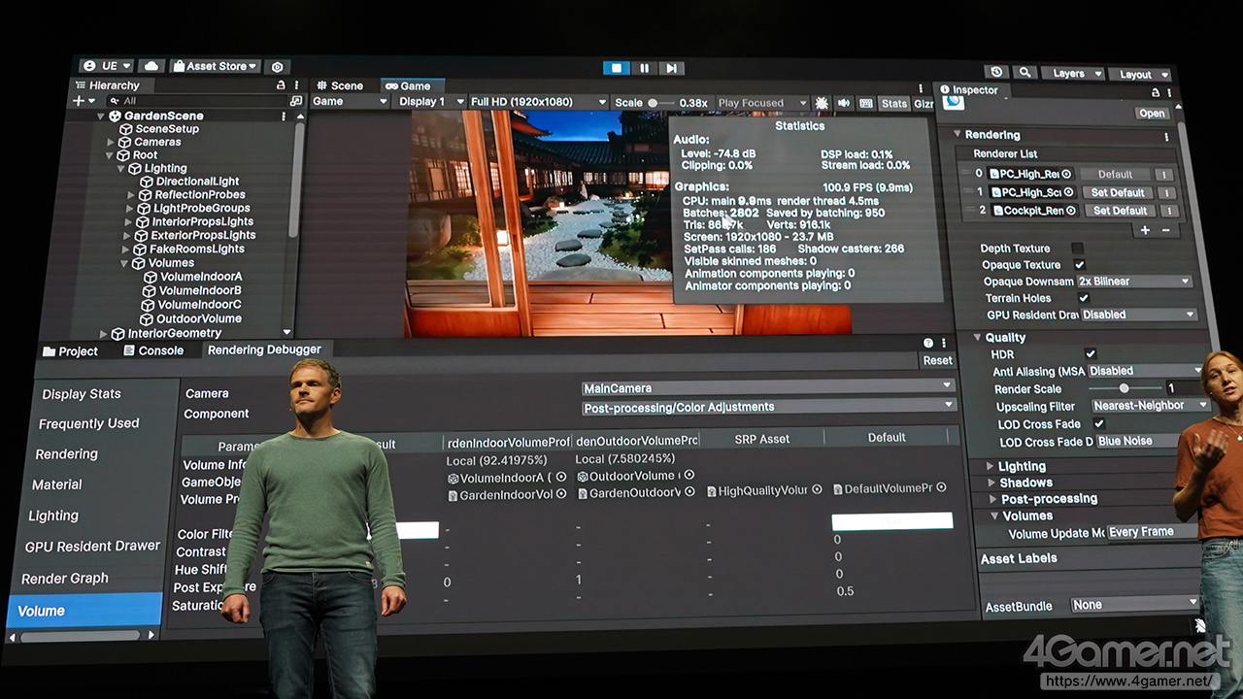Expand the Shadows section in Inspector
Screen dimensions: 1243x699
[x=991, y=483]
